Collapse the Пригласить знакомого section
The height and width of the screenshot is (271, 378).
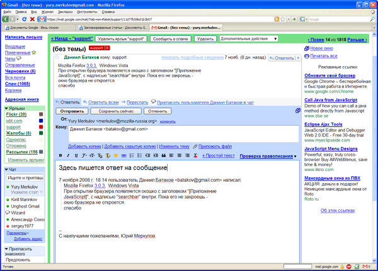6,249
